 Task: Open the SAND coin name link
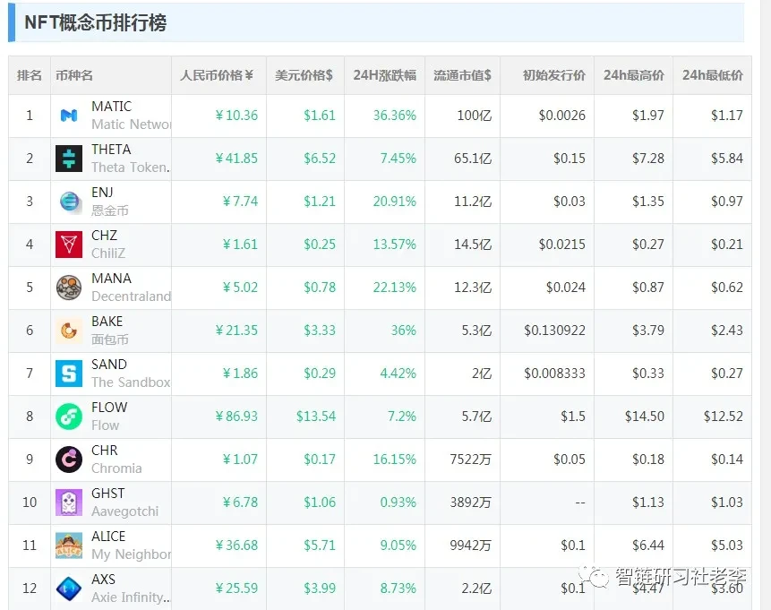point(109,364)
